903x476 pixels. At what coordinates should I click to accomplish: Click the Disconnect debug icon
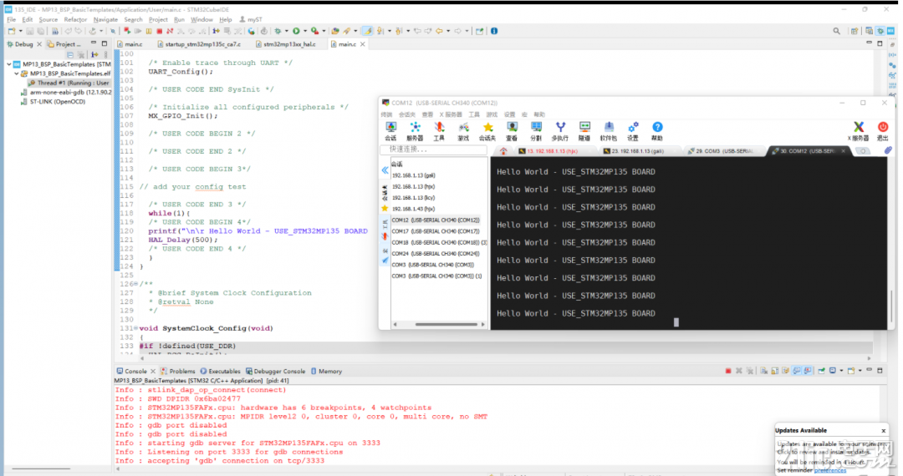coord(170,31)
